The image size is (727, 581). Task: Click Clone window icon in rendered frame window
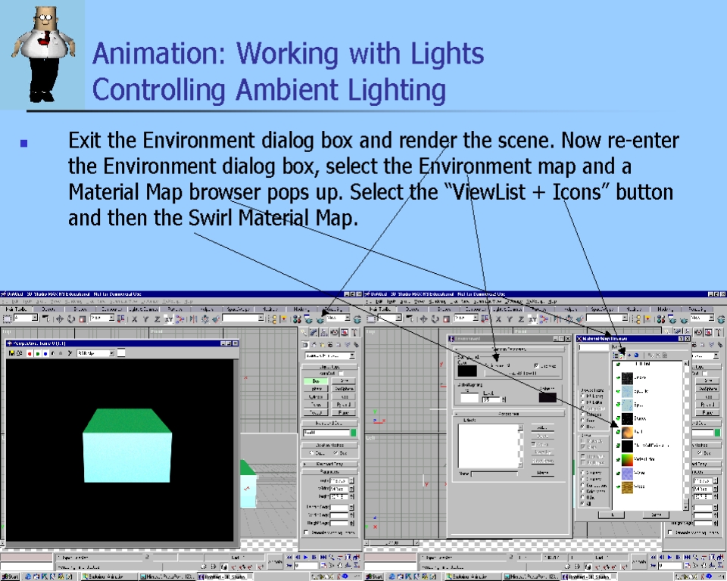click(x=20, y=353)
